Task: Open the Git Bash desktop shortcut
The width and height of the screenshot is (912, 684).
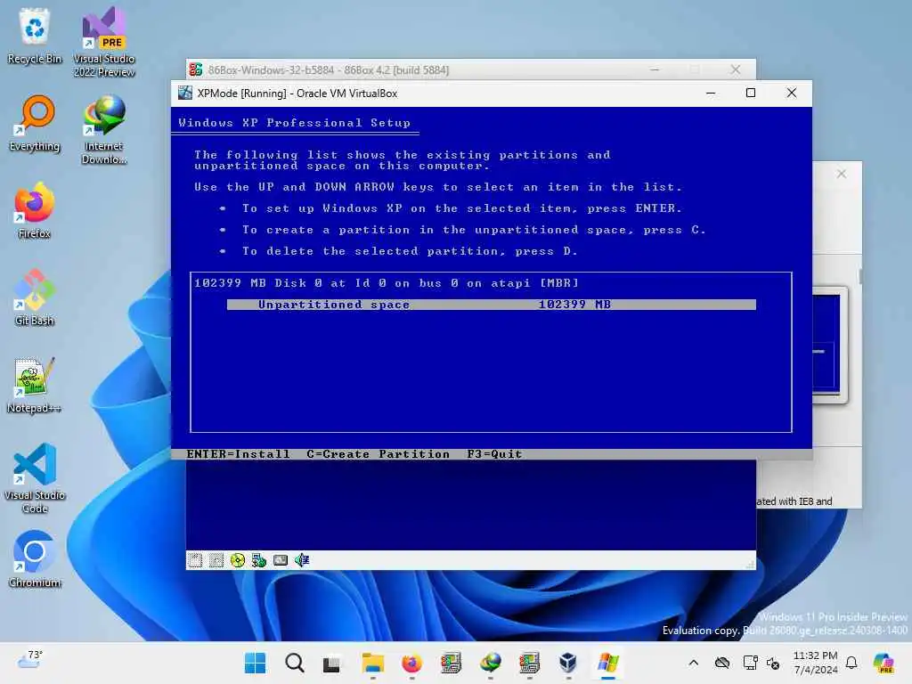Action: (x=35, y=297)
